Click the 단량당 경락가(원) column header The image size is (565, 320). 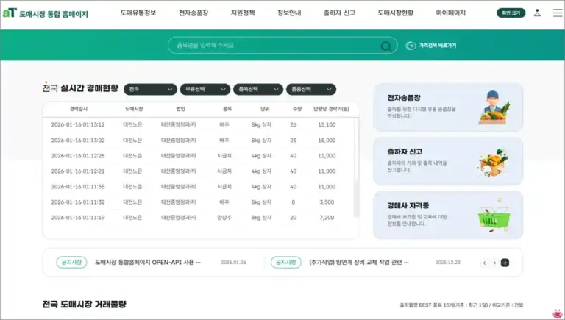(x=331, y=109)
